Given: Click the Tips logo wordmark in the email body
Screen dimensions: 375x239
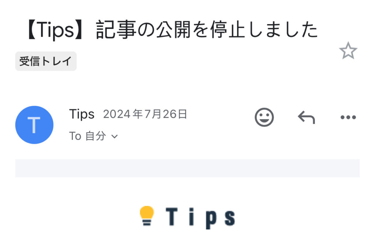Looking at the screenshot, I should click(200, 217).
